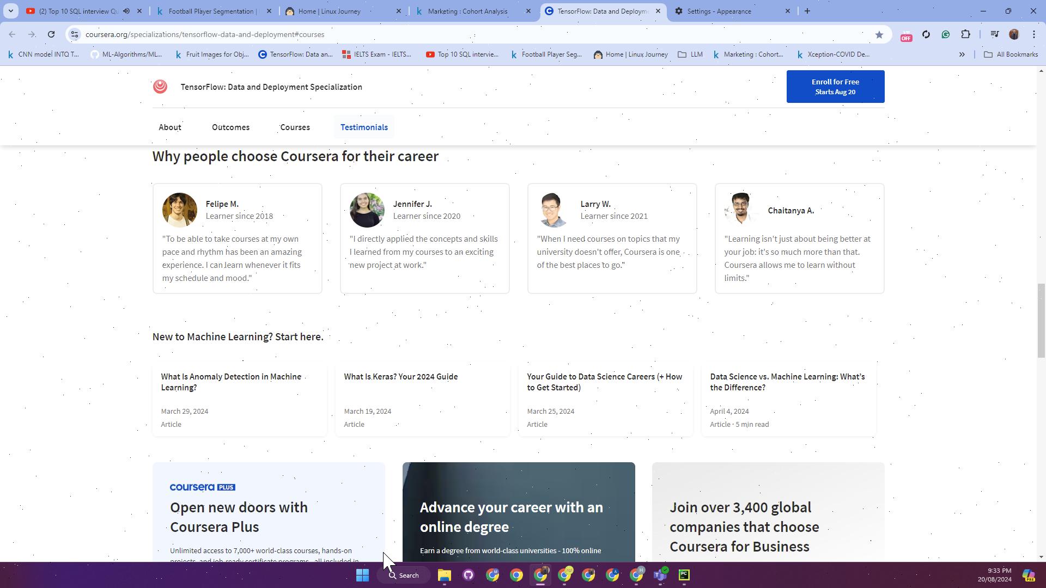Open the Copilot icon in taskbar corner

coord(1029,575)
